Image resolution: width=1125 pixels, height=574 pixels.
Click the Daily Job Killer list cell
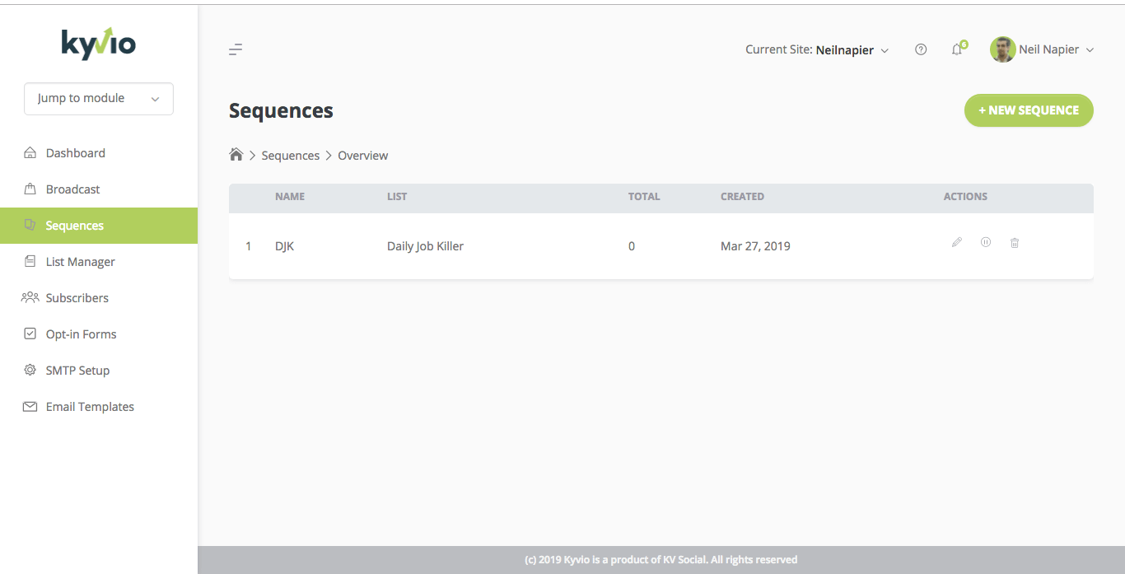425,246
